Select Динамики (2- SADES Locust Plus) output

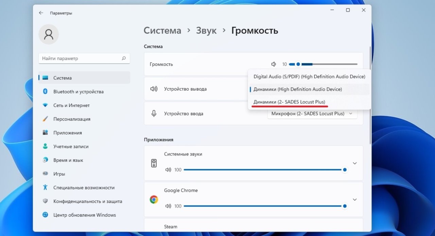coord(289,102)
